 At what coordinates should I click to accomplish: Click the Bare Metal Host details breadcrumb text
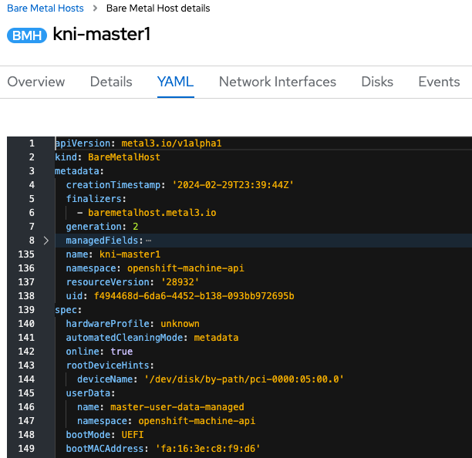[x=157, y=8]
